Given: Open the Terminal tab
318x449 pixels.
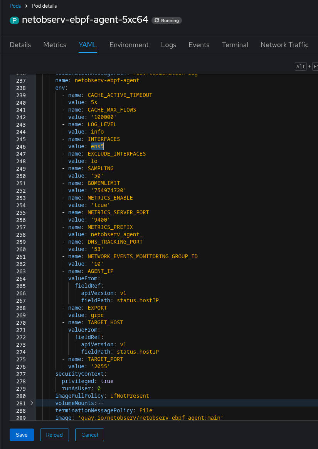Looking at the screenshot, I should [x=235, y=45].
